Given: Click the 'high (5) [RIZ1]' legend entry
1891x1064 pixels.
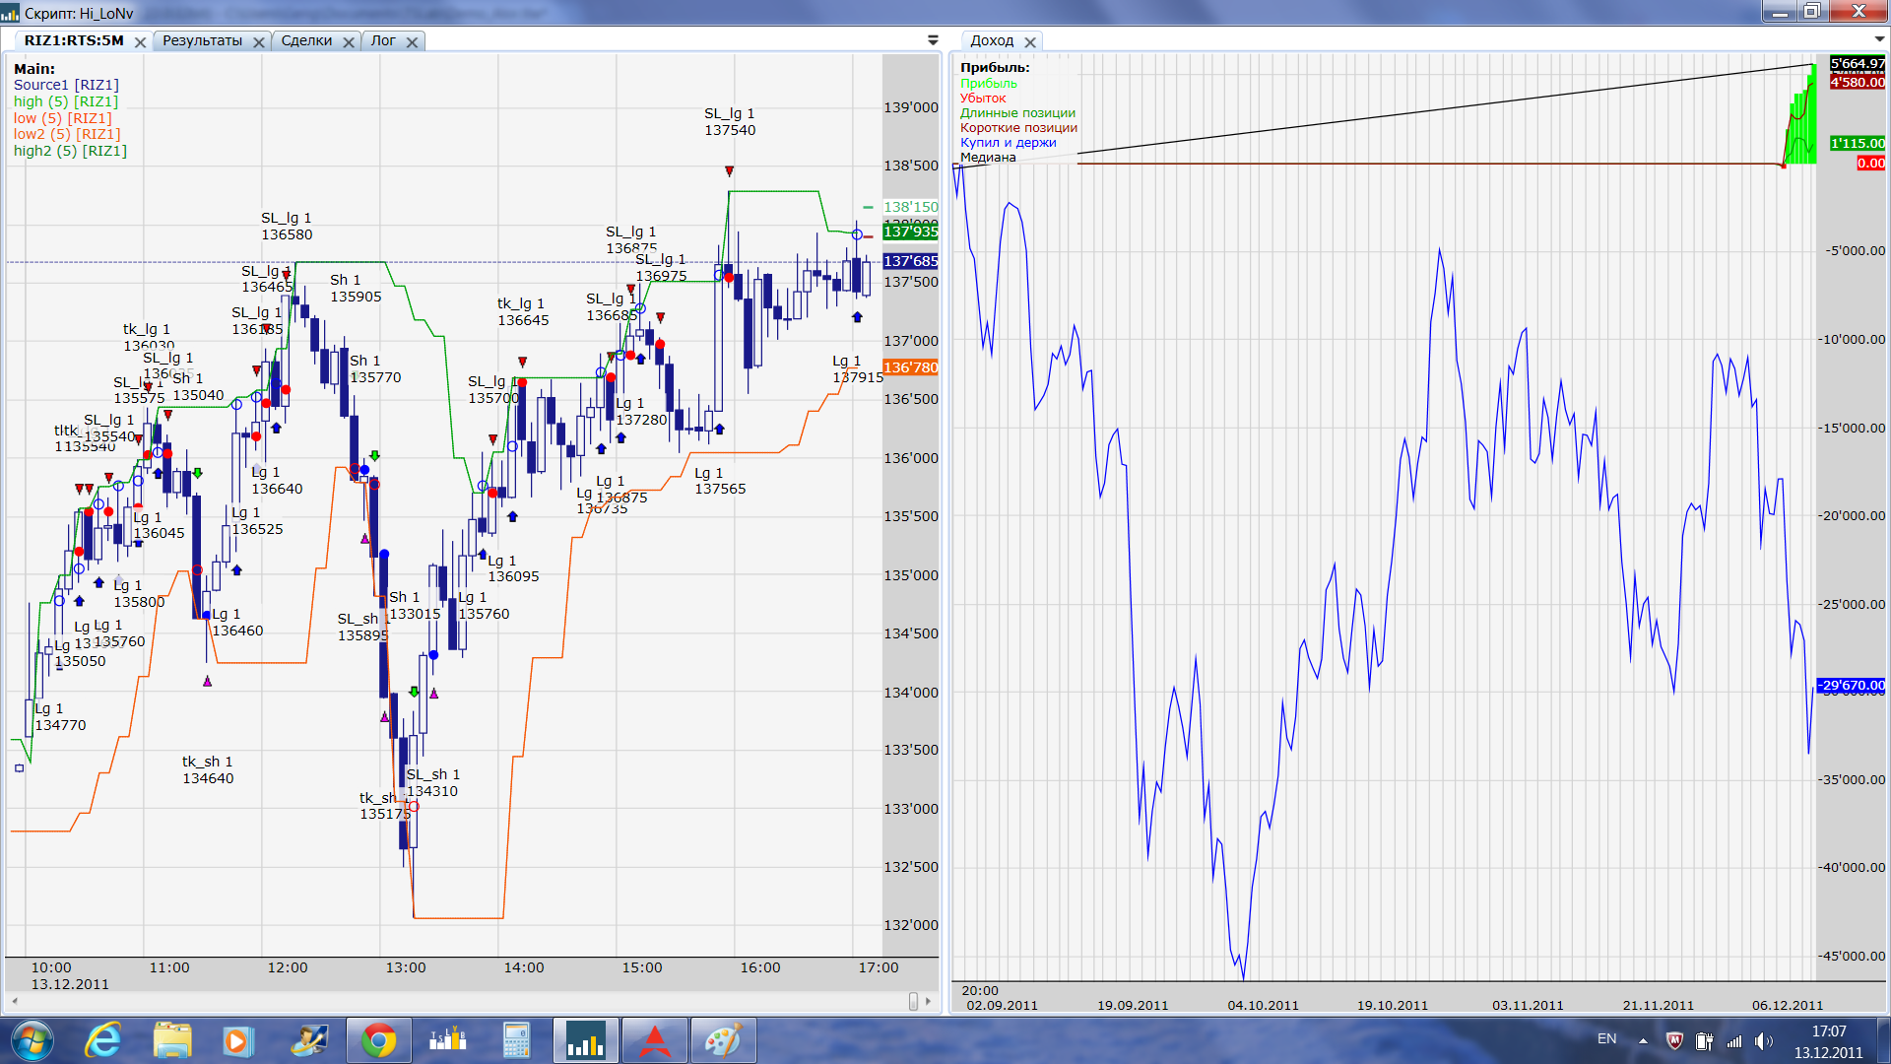Looking at the screenshot, I should point(65,101).
